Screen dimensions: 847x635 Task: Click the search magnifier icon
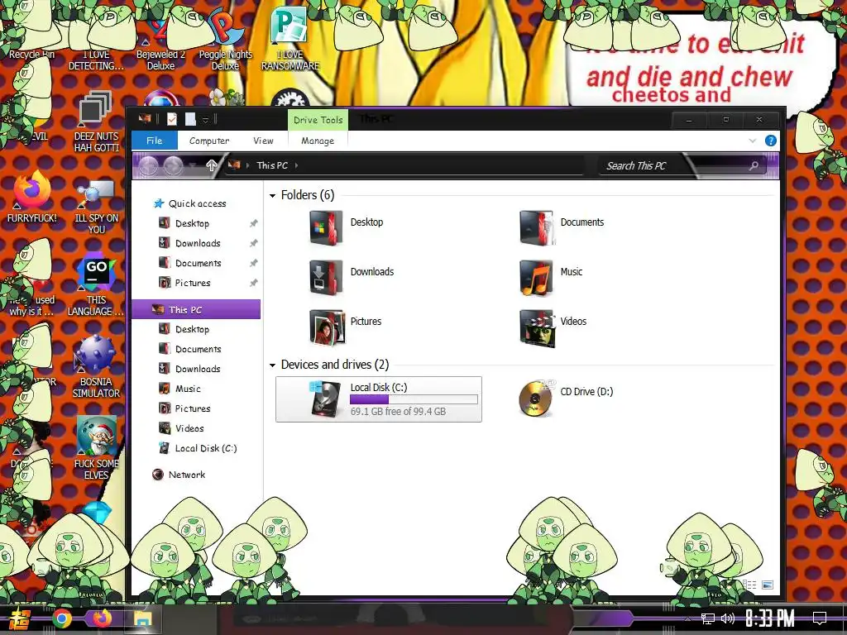point(754,165)
